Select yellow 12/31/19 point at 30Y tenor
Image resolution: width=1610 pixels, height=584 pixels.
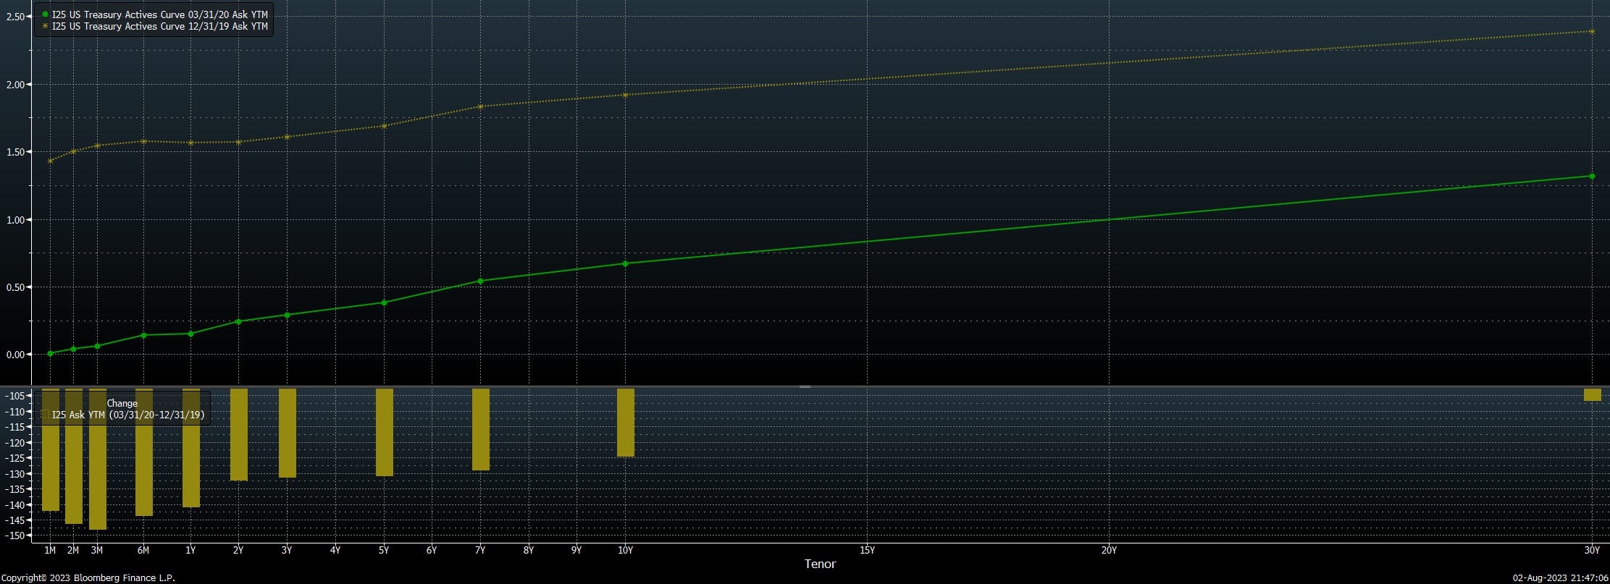1592,31
